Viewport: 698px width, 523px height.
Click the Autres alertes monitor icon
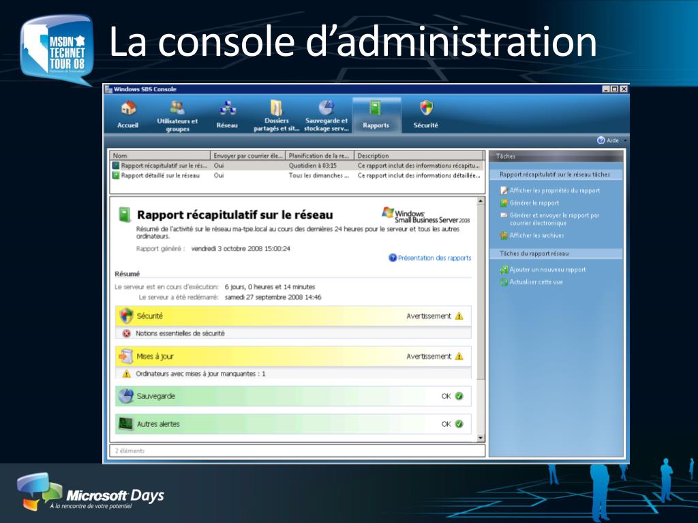click(126, 424)
